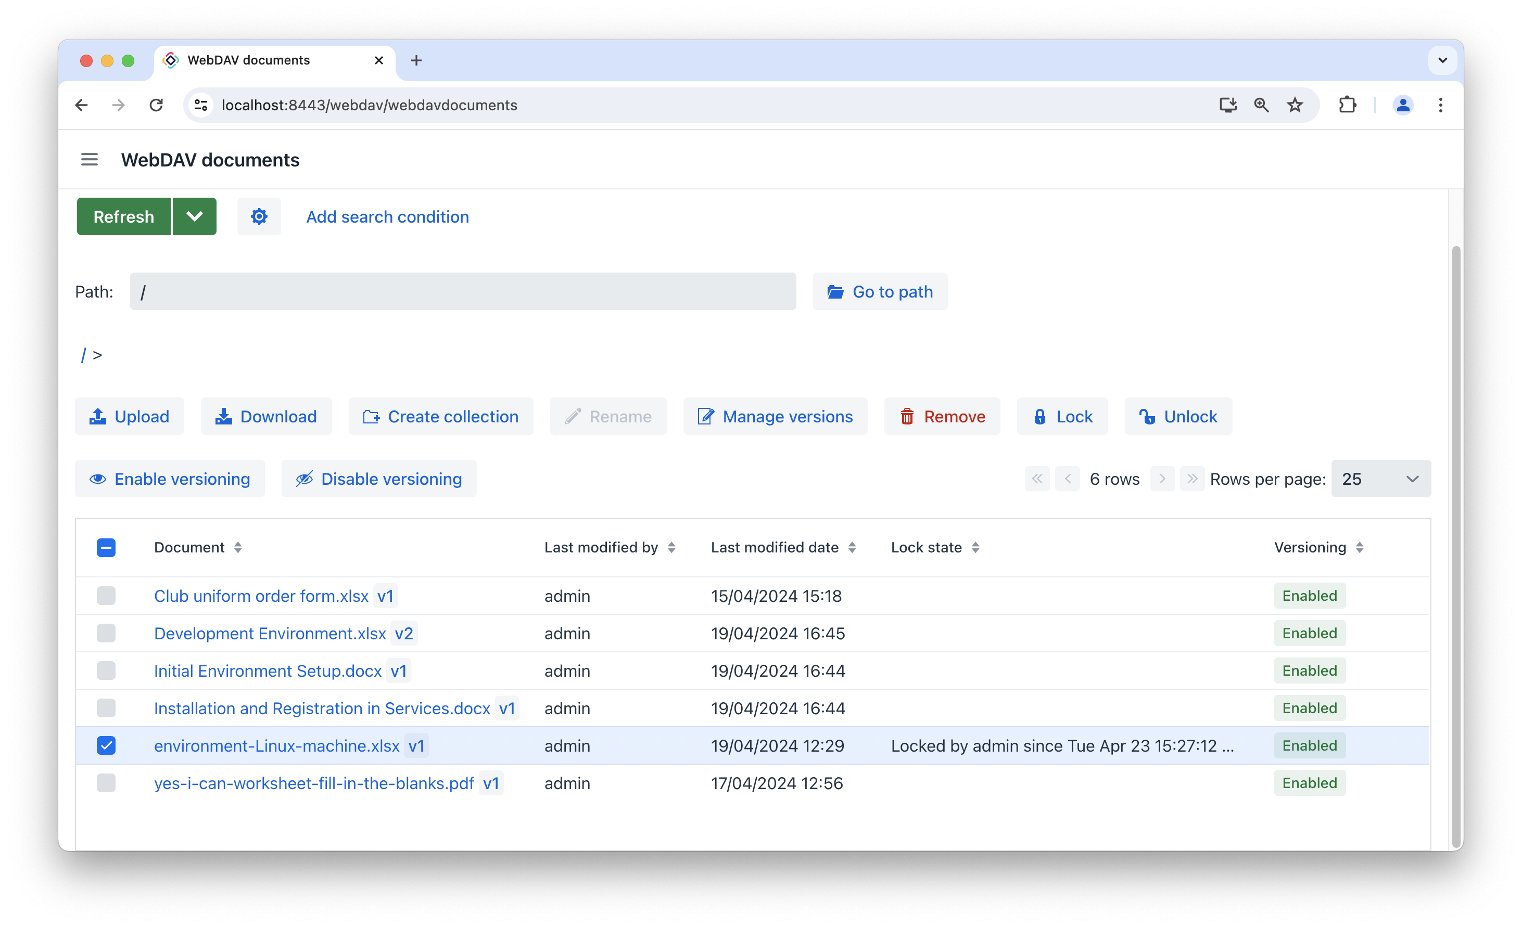Click the Unlock padlock icon
This screenshot has height=928, width=1522.
pos(1148,416)
